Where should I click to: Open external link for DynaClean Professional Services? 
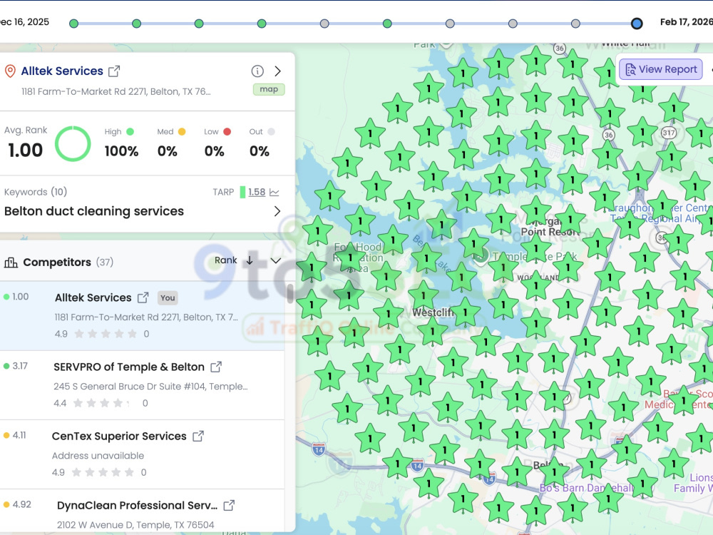click(229, 506)
